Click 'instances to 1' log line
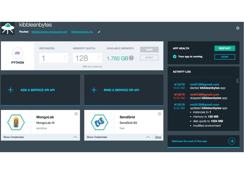 (202, 112)
